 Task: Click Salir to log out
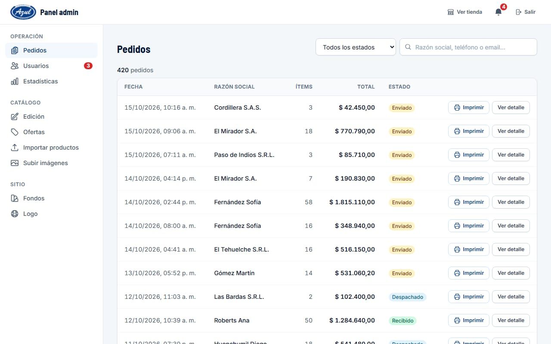526,12
